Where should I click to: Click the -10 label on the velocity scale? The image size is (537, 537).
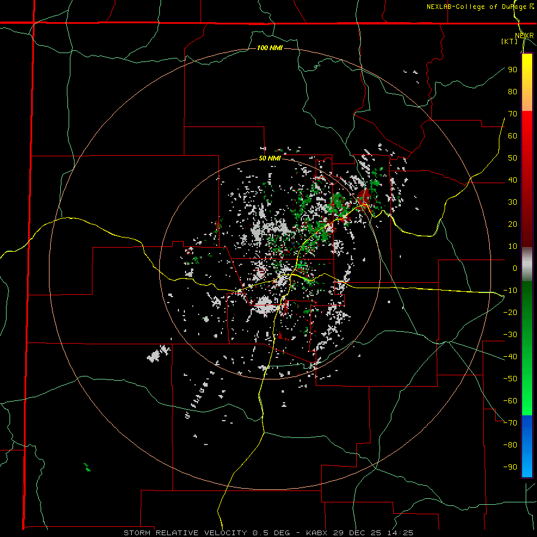click(510, 290)
